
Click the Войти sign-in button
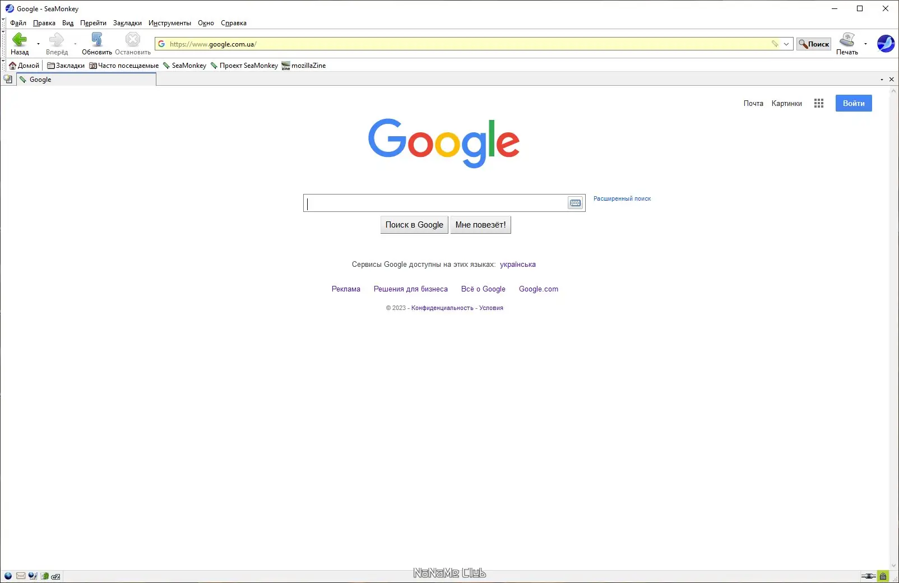(854, 103)
